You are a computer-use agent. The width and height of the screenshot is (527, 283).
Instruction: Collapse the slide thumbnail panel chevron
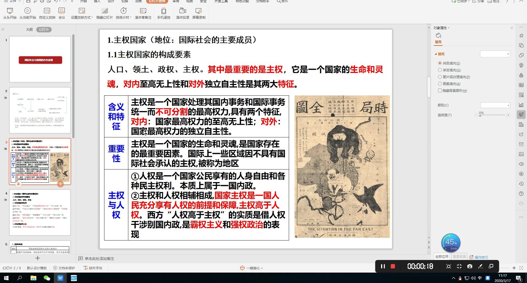(x=3, y=29)
